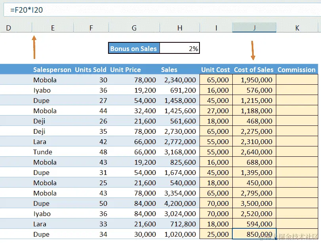
Task: Select Sales cell 1,458,000
Action: coord(180,100)
